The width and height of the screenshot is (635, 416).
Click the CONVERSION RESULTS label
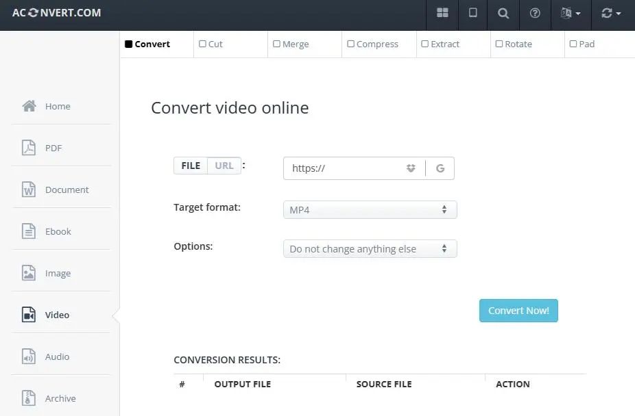click(x=227, y=360)
